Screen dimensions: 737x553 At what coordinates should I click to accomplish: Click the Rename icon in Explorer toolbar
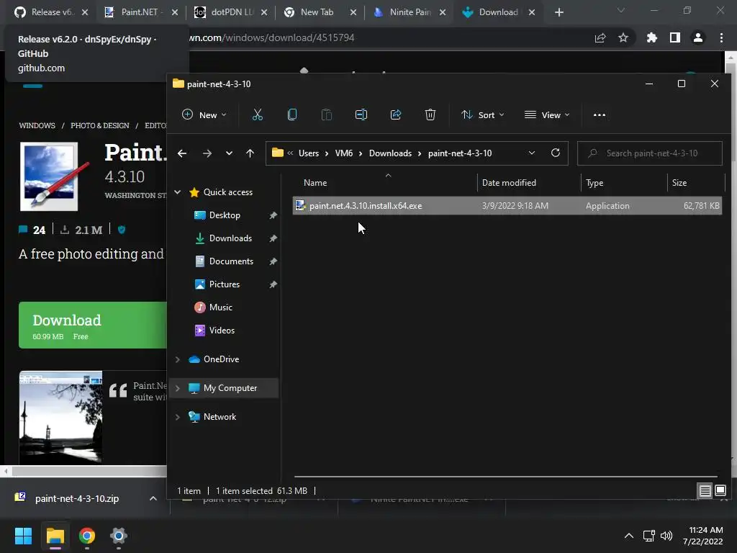pos(361,114)
